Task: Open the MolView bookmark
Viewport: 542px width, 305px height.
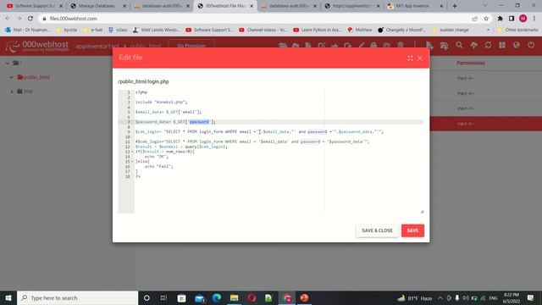Action: pyautogui.click(x=360, y=30)
